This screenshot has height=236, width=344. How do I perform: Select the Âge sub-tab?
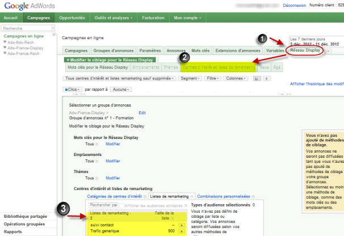click(x=277, y=68)
